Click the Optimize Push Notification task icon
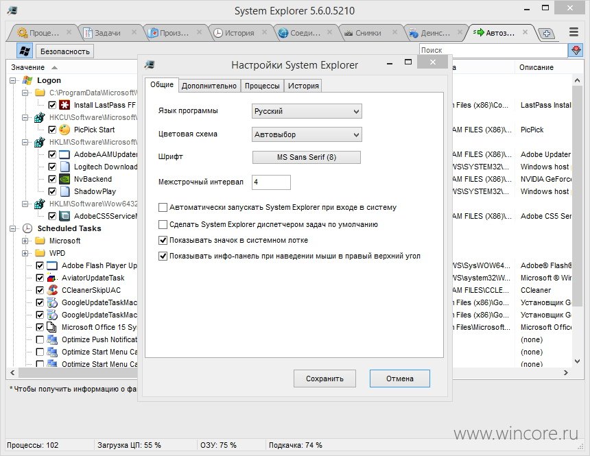 pos(52,339)
